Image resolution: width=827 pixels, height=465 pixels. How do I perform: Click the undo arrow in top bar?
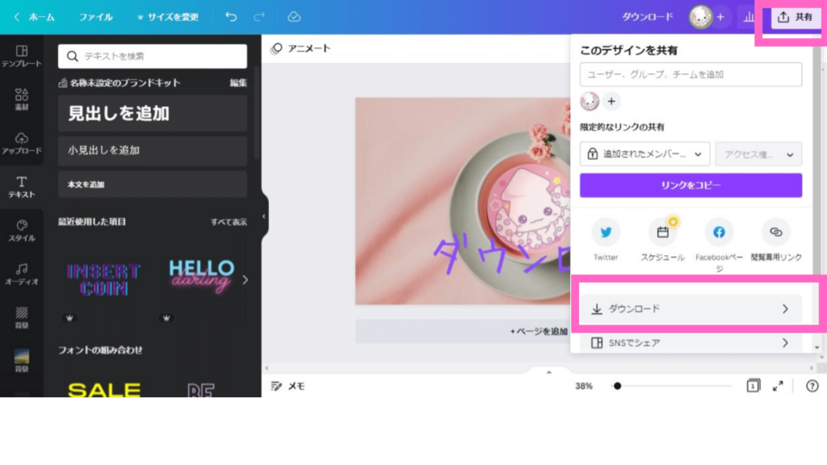tap(231, 17)
